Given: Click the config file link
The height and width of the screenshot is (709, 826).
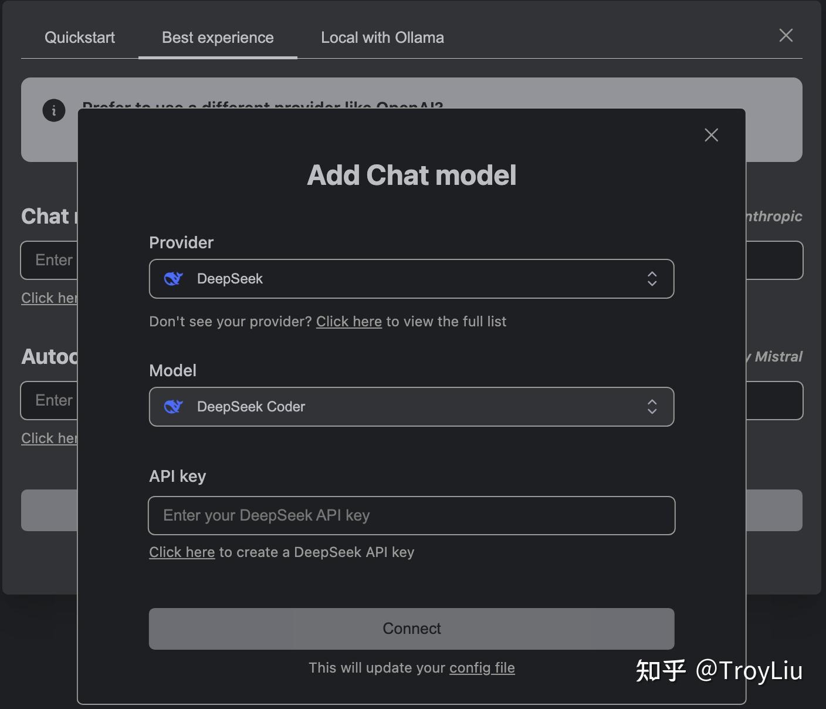Looking at the screenshot, I should 482,668.
